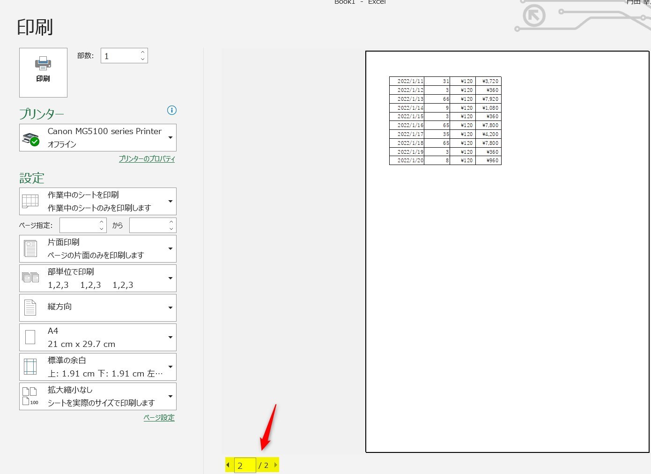The width and height of the screenshot is (651, 474).
Task: Decrease copies with the down stepper arrow
Action: 143,60
